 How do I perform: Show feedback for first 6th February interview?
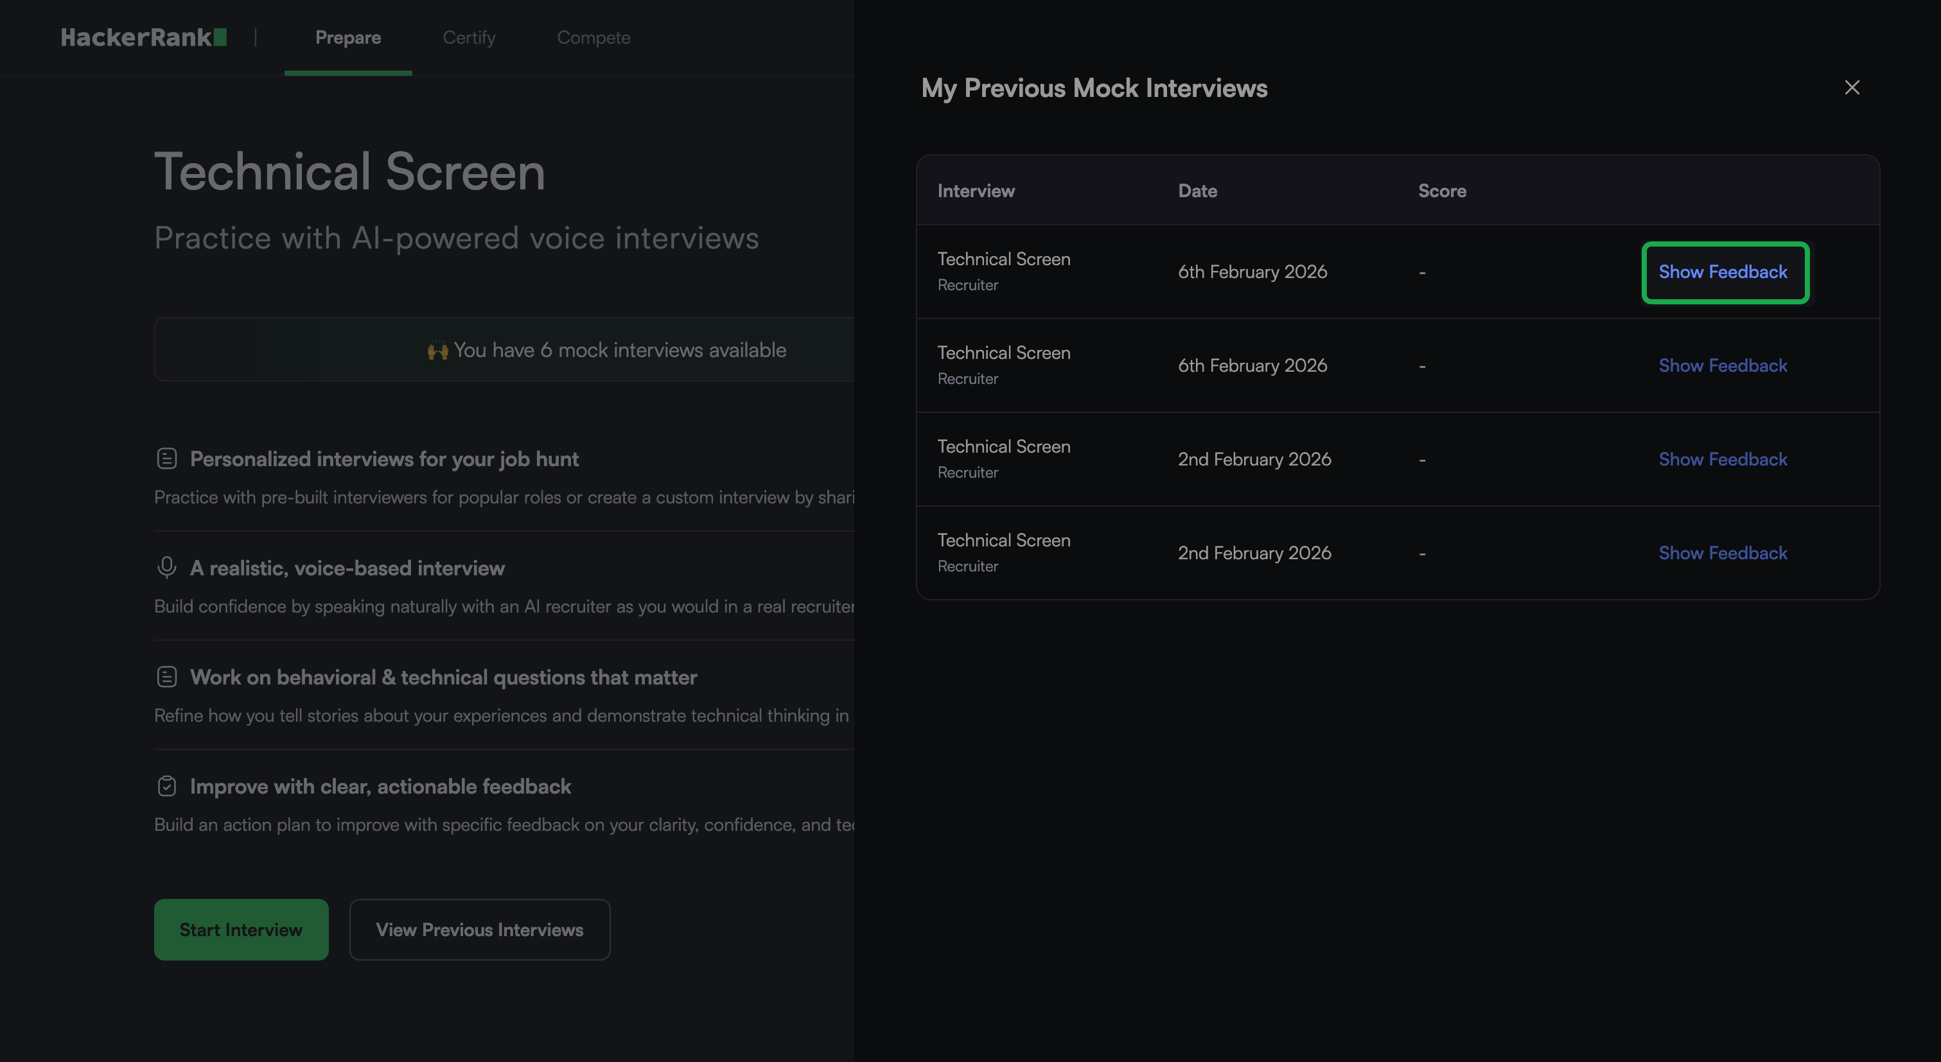pyautogui.click(x=1723, y=272)
